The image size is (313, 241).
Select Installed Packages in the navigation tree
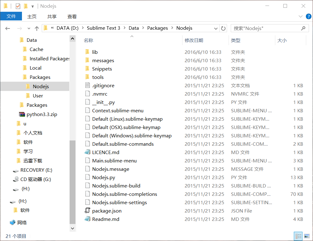(x=49, y=59)
